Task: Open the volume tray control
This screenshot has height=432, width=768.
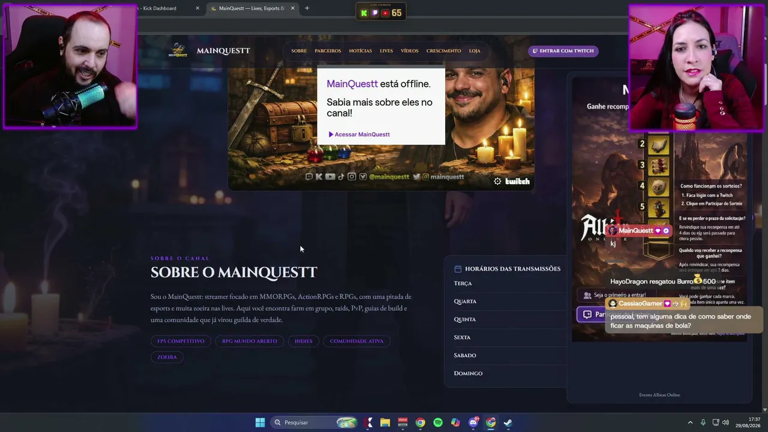Action: (x=726, y=422)
